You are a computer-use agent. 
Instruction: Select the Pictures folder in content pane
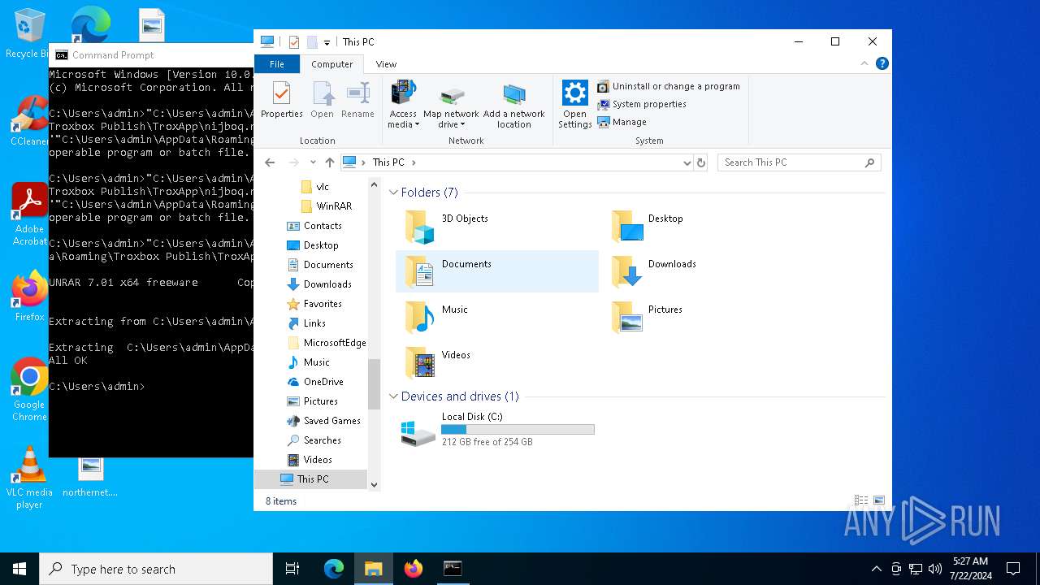703,317
